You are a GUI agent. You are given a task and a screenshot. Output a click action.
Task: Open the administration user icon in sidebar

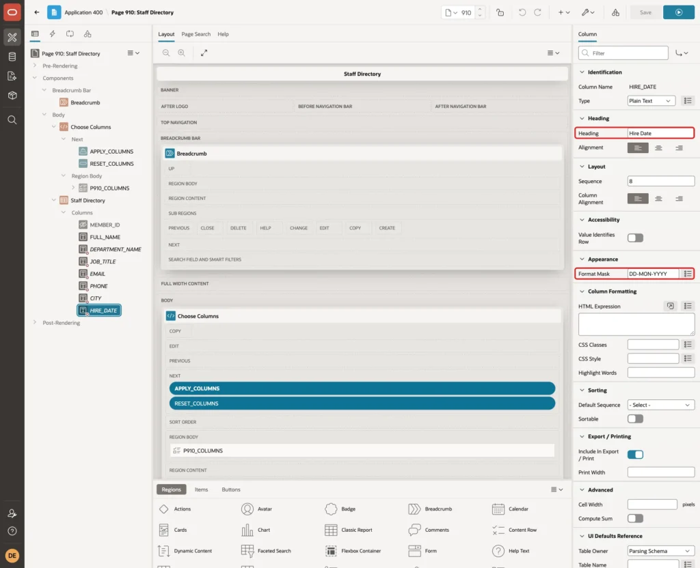click(12, 513)
